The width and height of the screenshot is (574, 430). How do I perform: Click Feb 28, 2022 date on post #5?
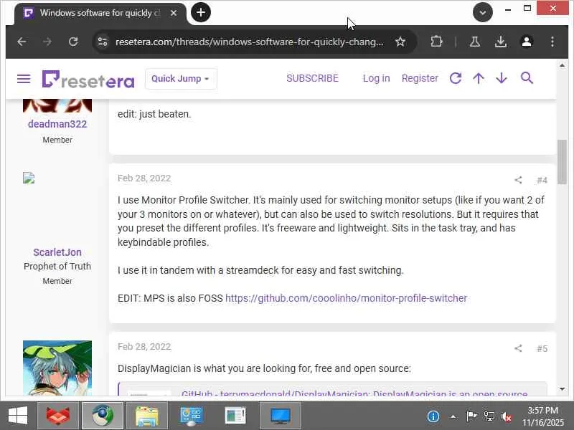[x=144, y=347]
